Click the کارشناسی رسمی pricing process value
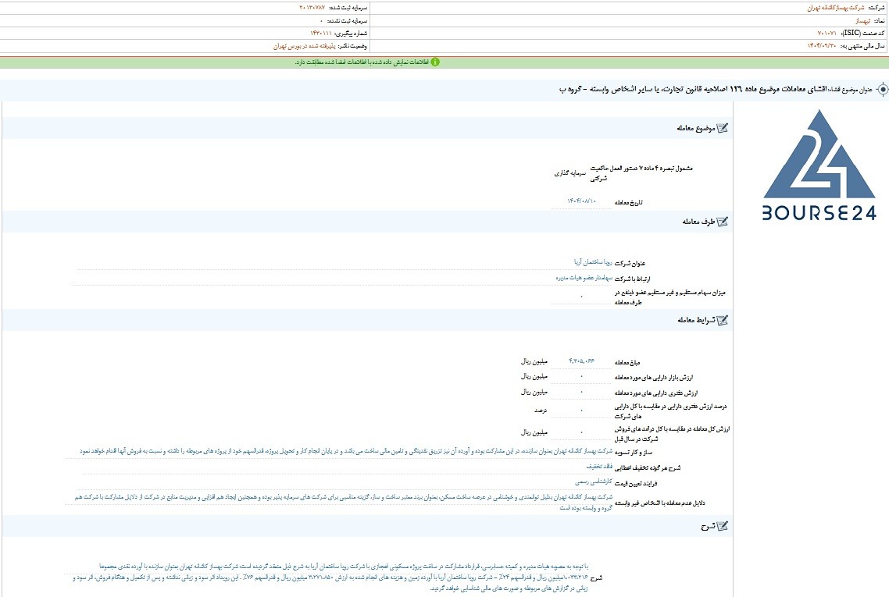Image resolution: width=889 pixels, height=597 pixels. point(594,482)
